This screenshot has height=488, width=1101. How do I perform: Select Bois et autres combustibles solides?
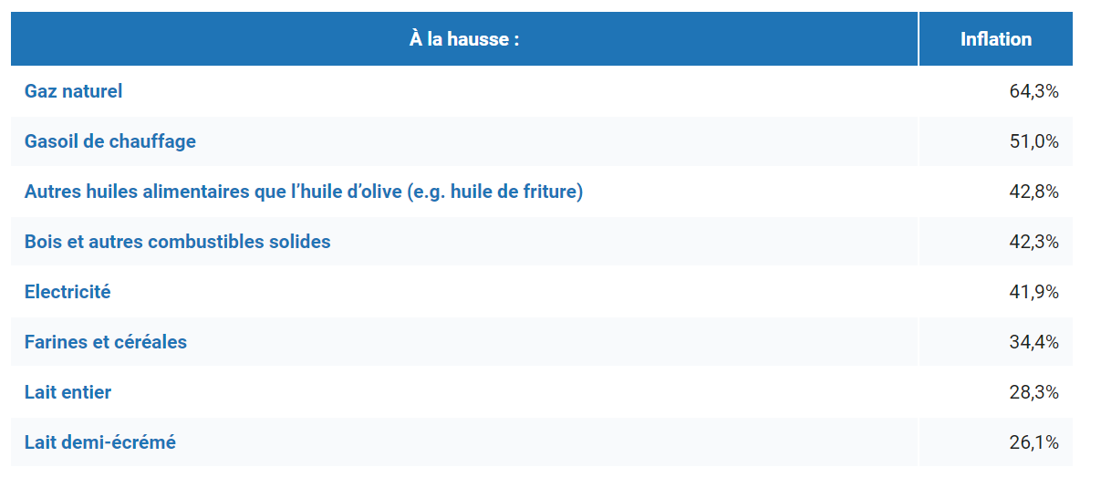[x=177, y=242]
